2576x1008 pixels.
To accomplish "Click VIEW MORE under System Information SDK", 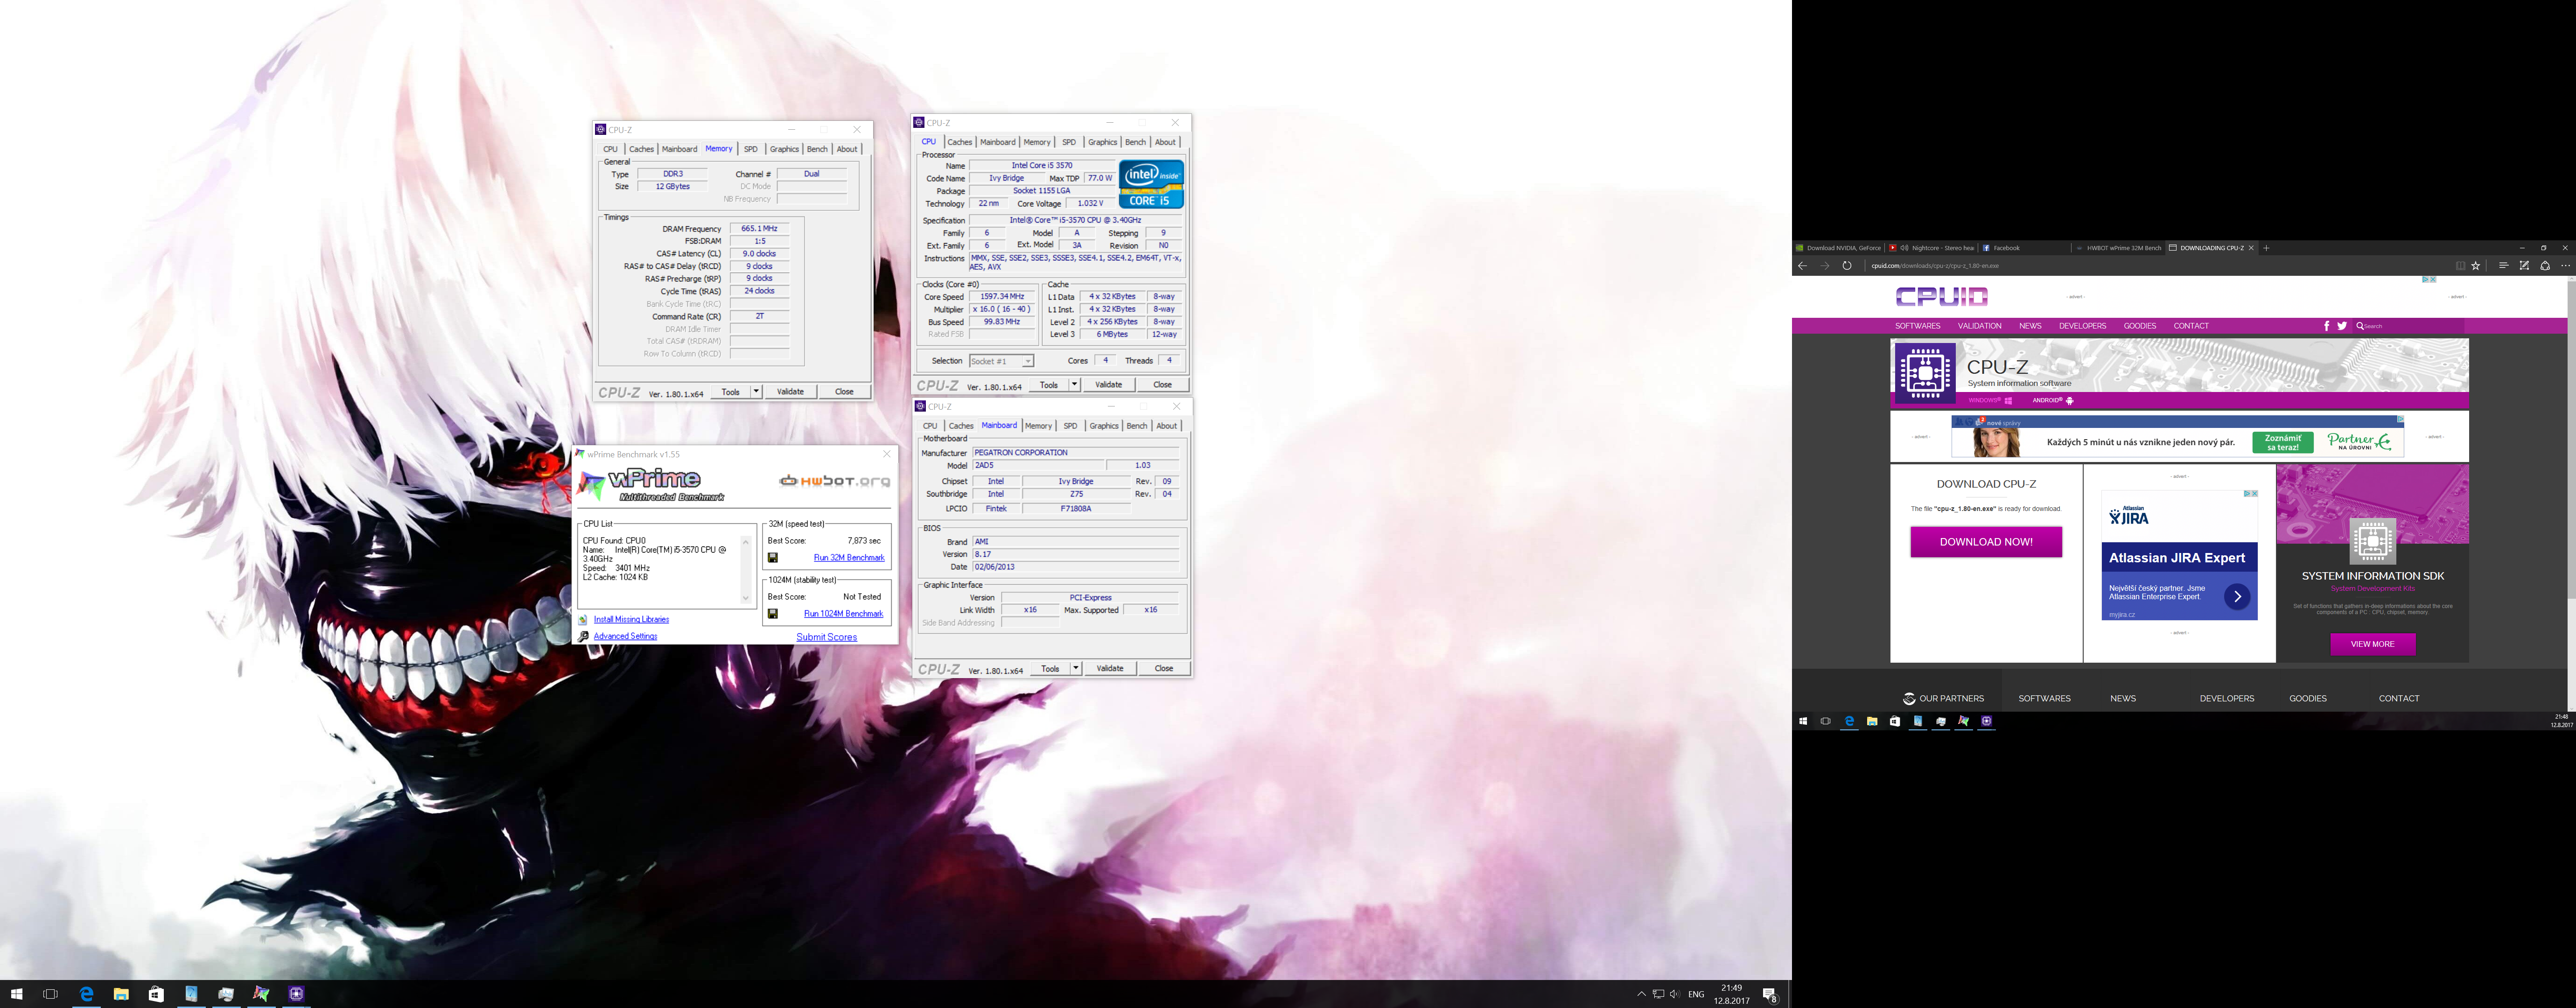I will (2372, 644).
